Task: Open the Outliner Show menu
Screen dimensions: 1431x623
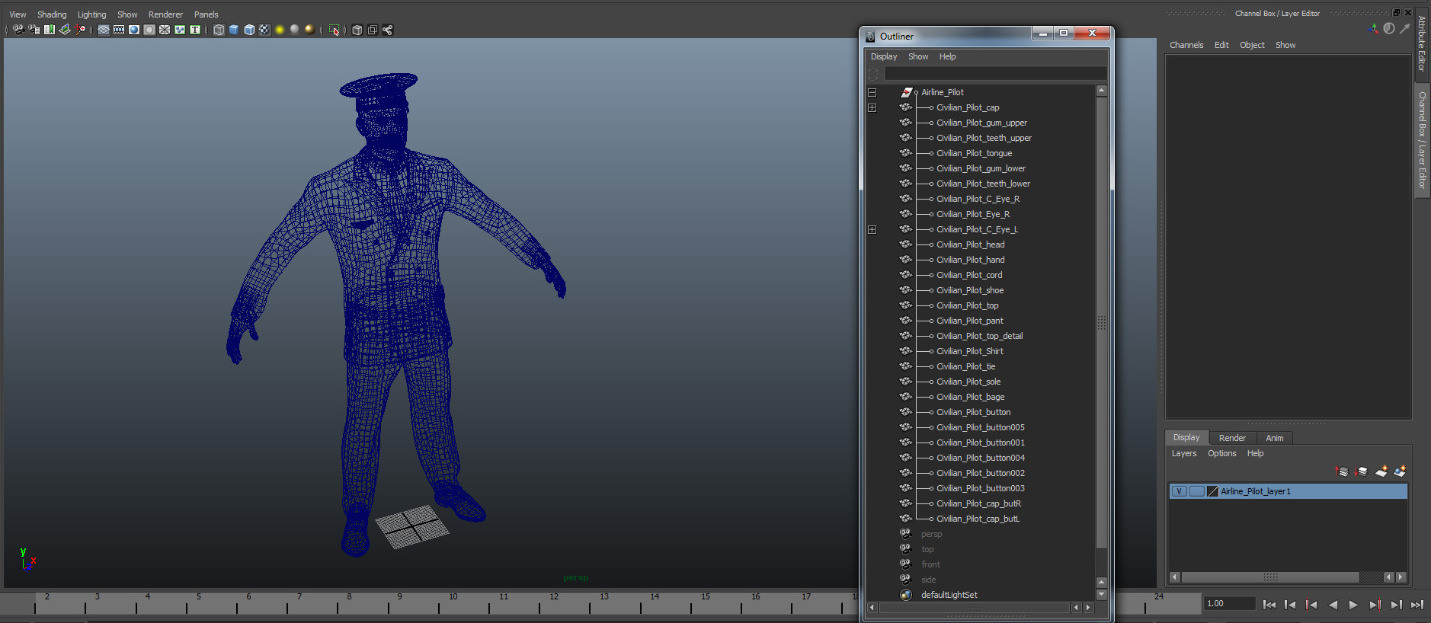Action: tap(918, 56)
